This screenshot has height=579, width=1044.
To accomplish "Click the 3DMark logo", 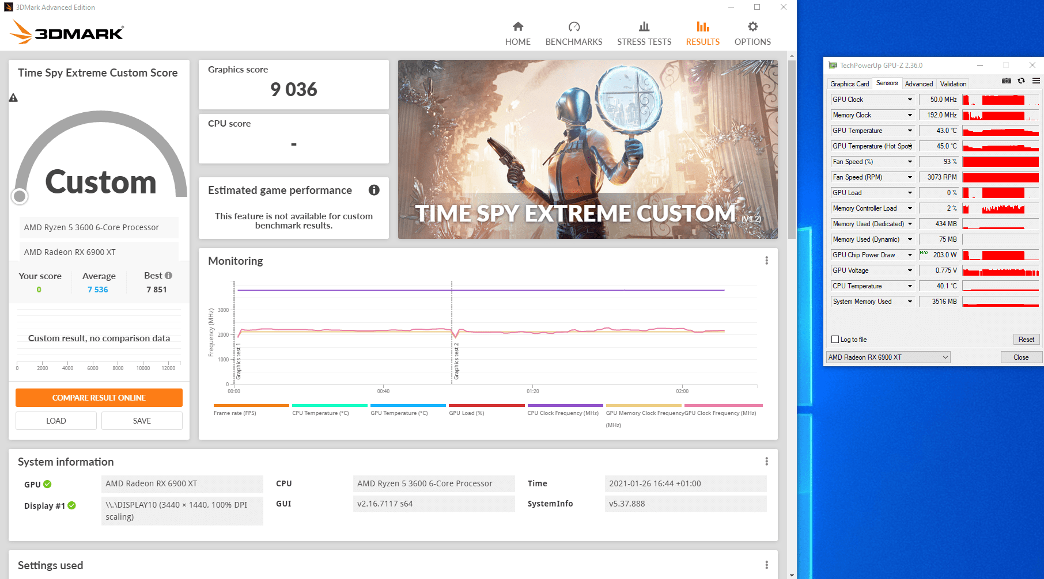I will (x=67, y=32).
